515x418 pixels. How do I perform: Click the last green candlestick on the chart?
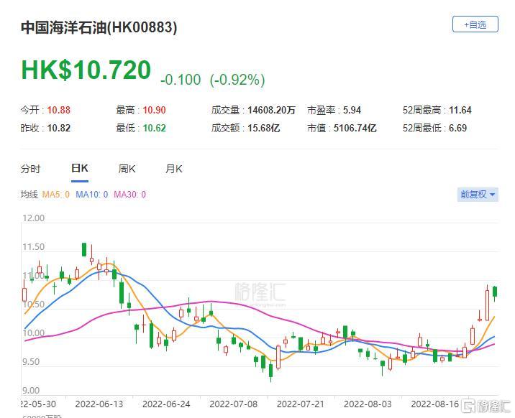(495, 292)
